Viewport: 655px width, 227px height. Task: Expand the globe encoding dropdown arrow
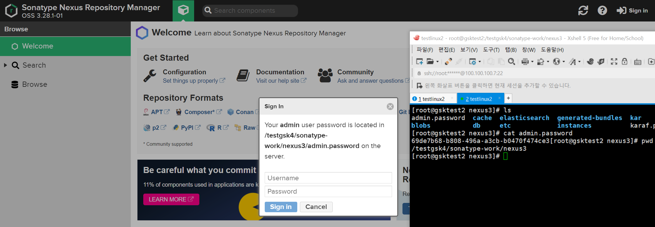click(x=564, y=62)
